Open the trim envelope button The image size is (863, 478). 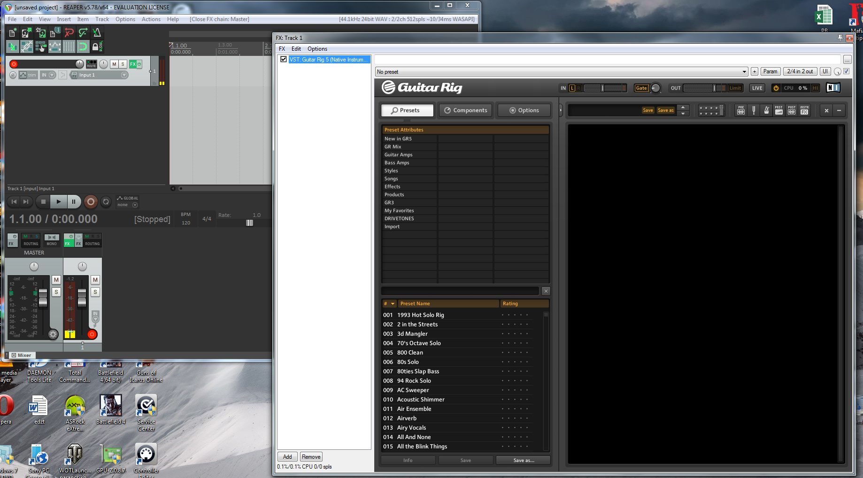point(28,75)
